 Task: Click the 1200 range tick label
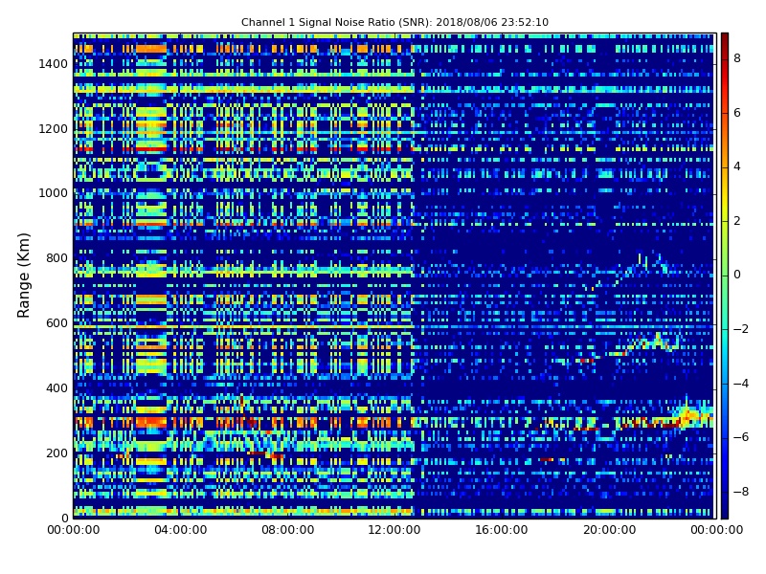[x=53, y=129]
